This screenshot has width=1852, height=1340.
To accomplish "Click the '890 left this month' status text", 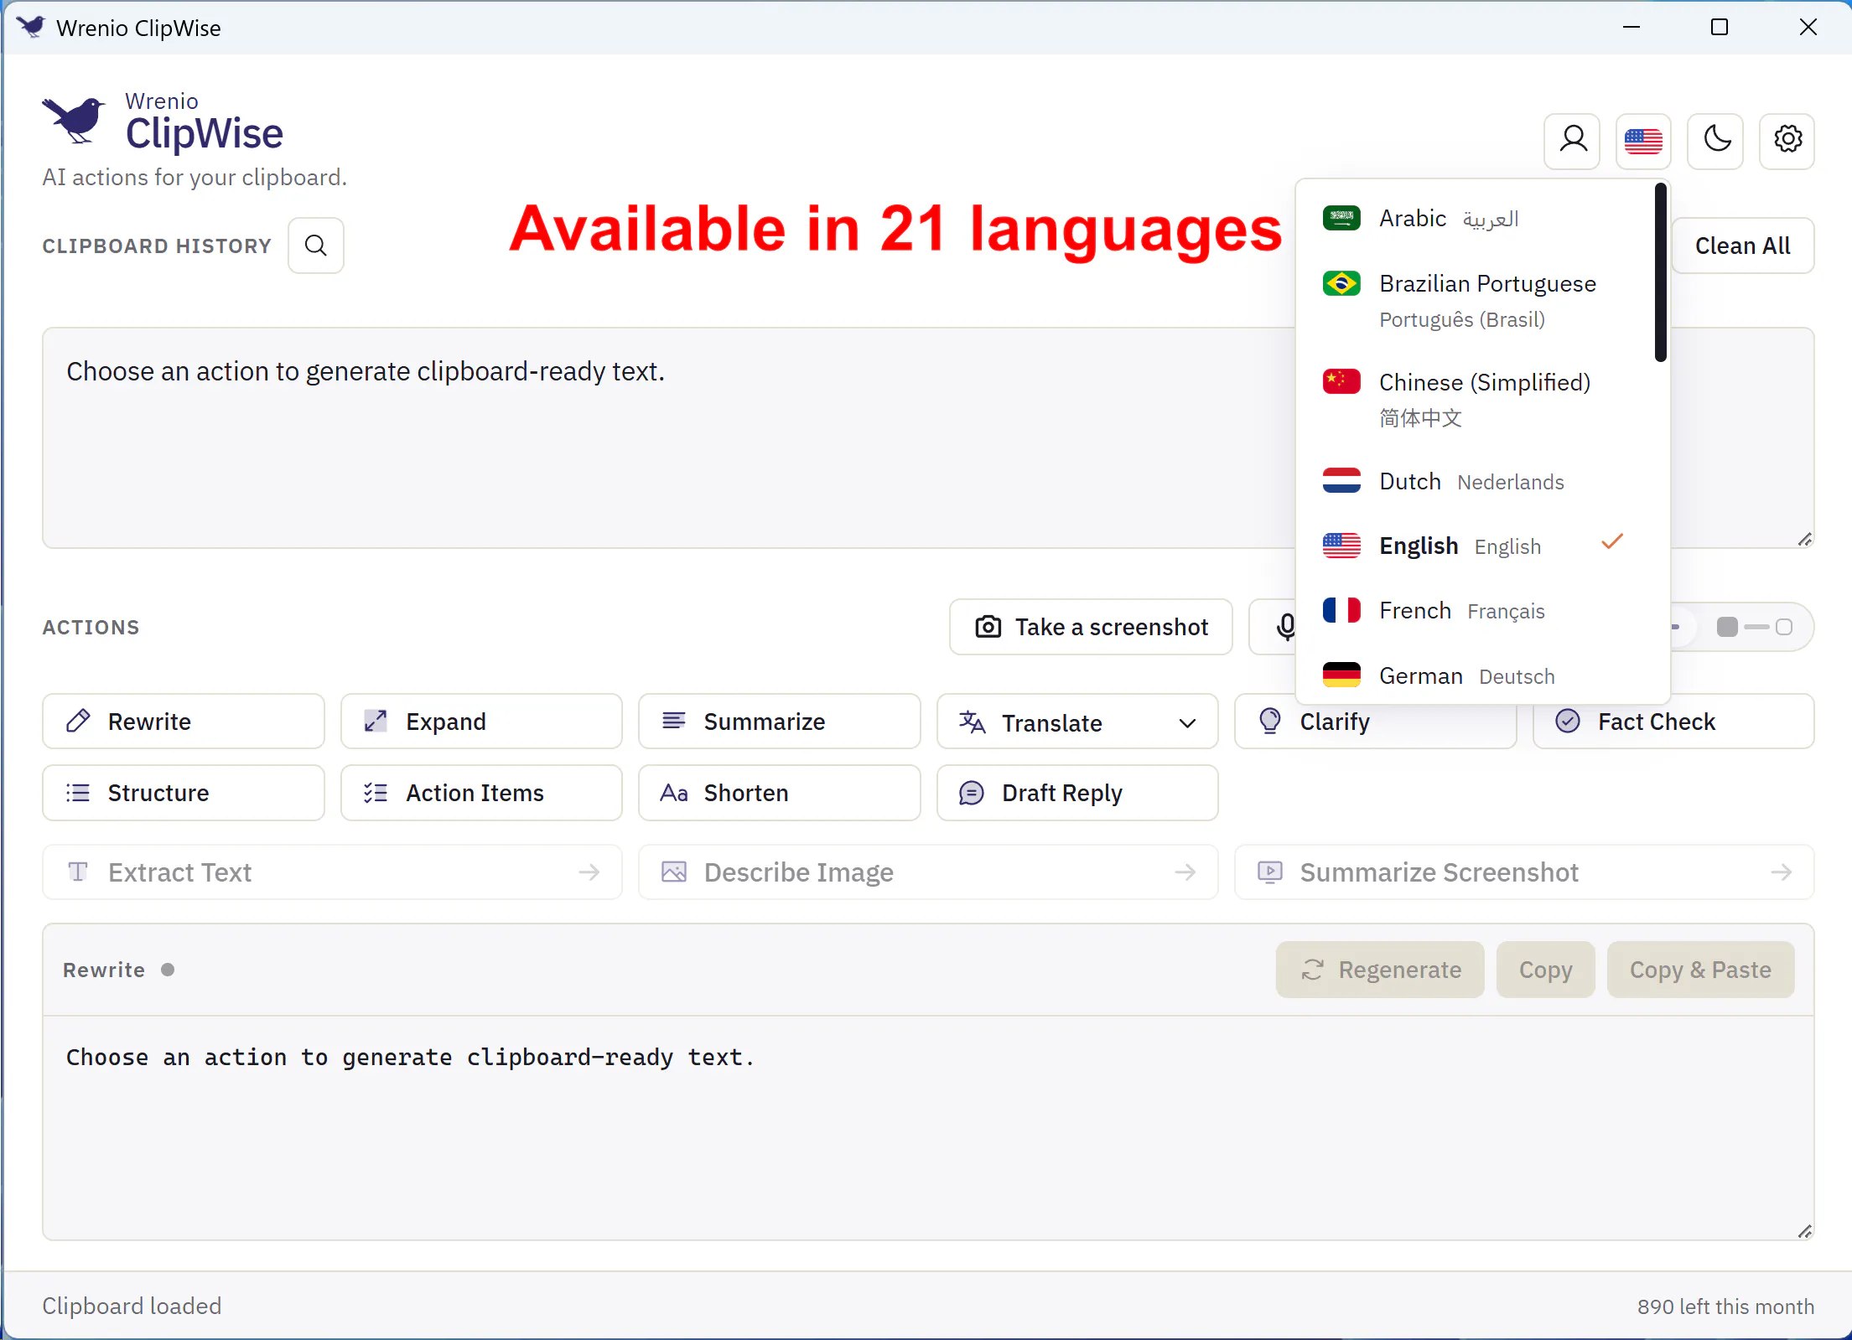I will click(x=1725, y=1306).
